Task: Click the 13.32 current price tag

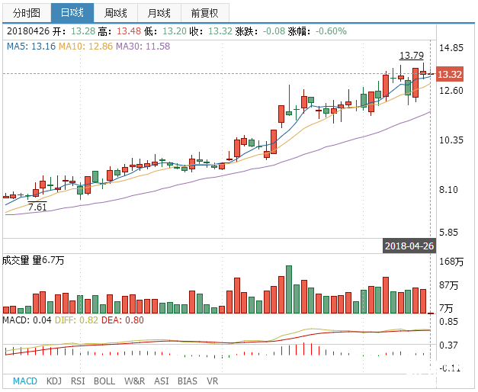Action: pyautogui.click(x=450, y=74)
